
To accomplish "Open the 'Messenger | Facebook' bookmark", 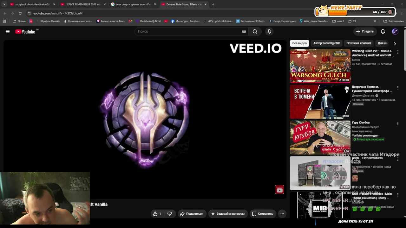I will (186, 21).
